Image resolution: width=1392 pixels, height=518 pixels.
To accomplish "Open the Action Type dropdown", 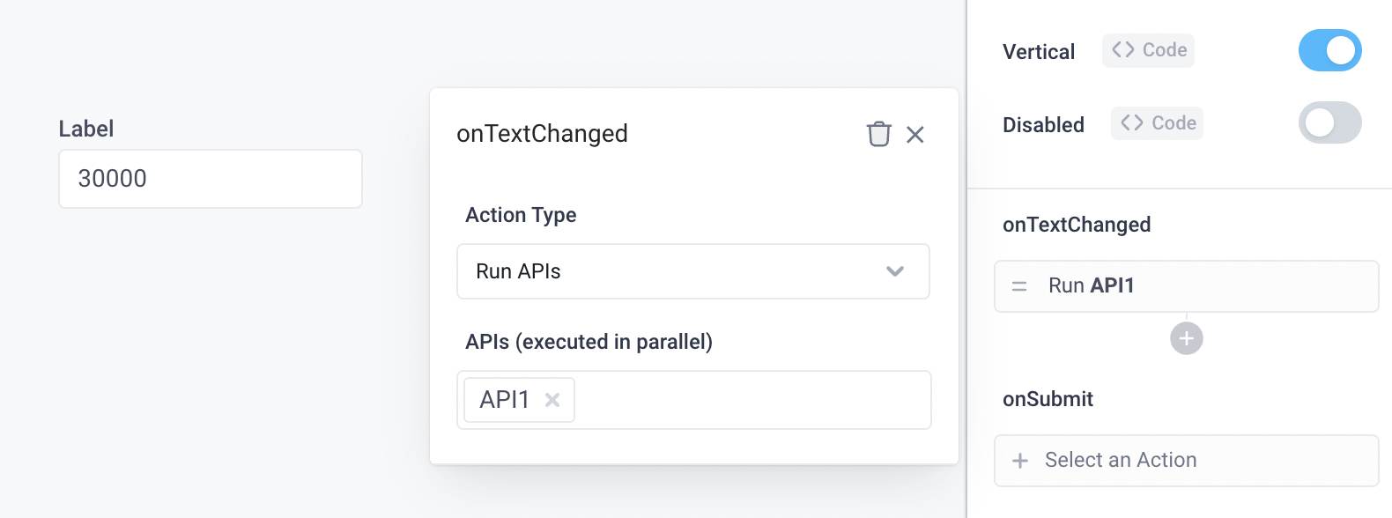I will pyautogui.click(x=693, y=271).
